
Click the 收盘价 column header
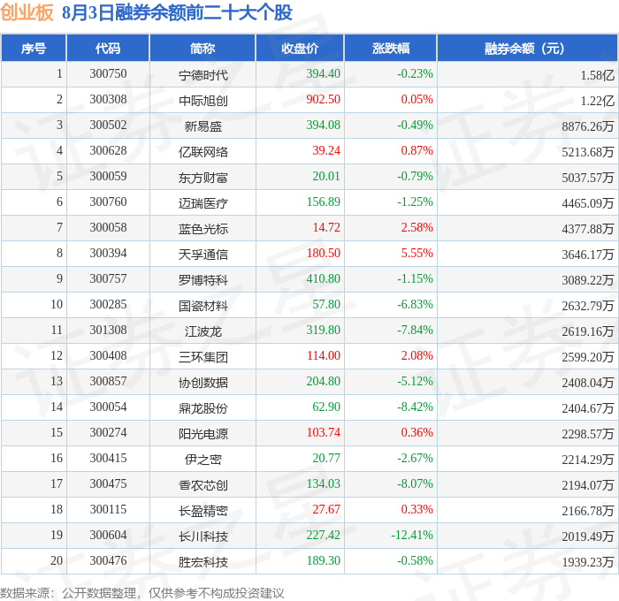click(x=300, y=49)
